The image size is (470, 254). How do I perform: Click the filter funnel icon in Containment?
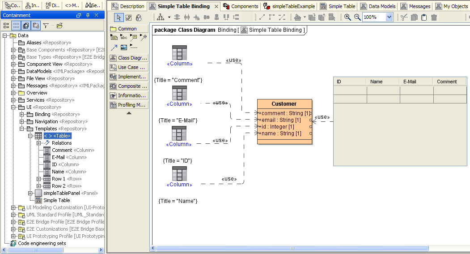pos(46,26)
